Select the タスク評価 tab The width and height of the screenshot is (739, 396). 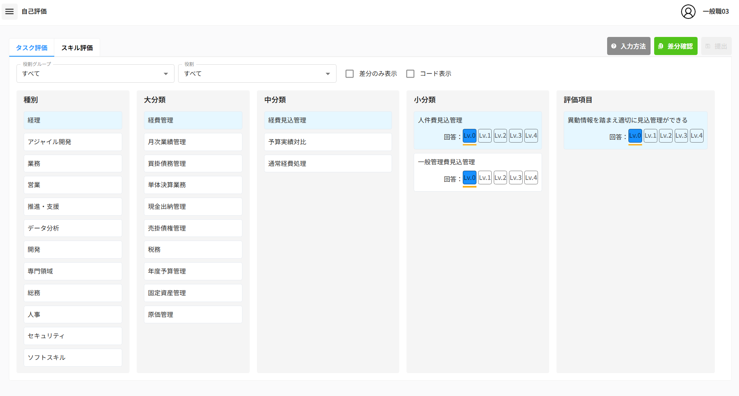[32, 48]
